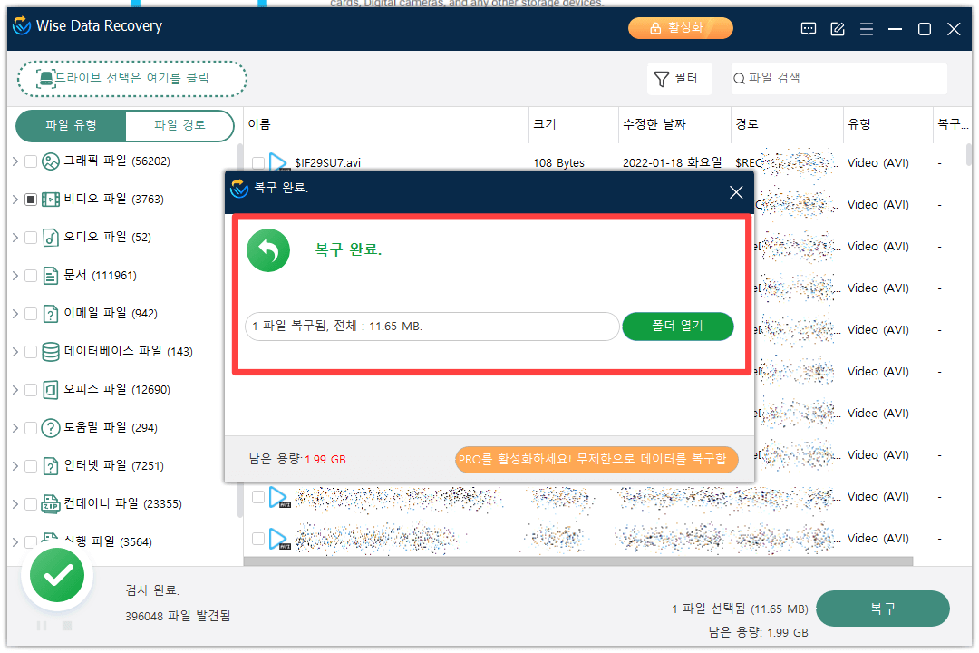Image resolution: width=979 pixels, height=653 pixels.
Task: Select the 파일 유형 tab
Action: 70,127
